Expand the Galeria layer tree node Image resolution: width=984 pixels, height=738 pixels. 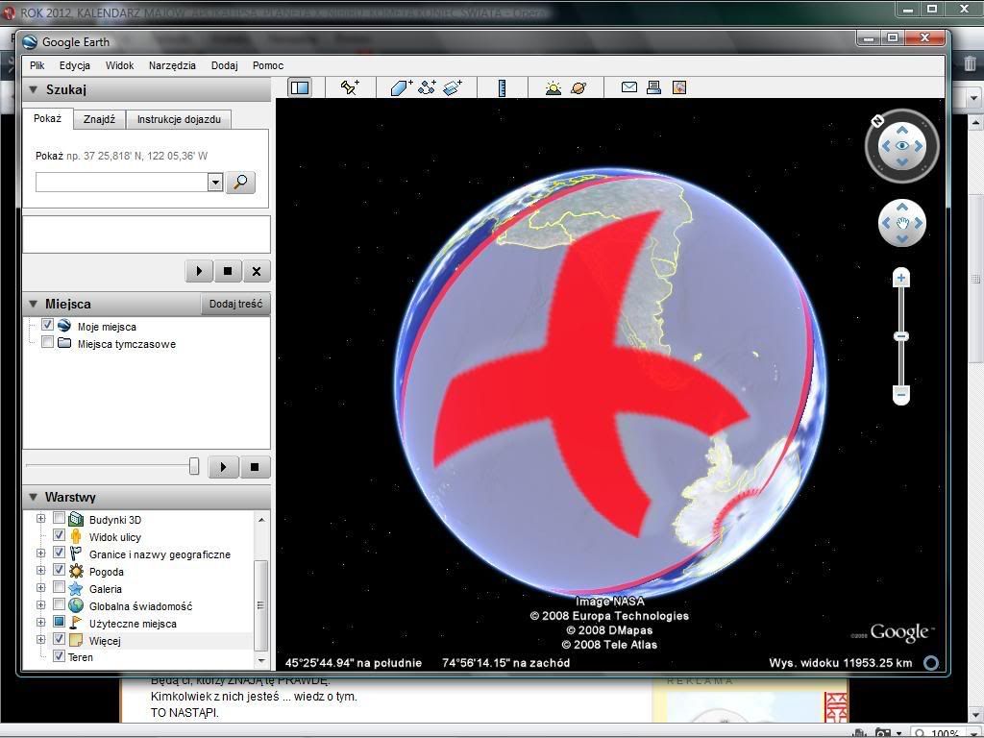click(x=41, y=588)
